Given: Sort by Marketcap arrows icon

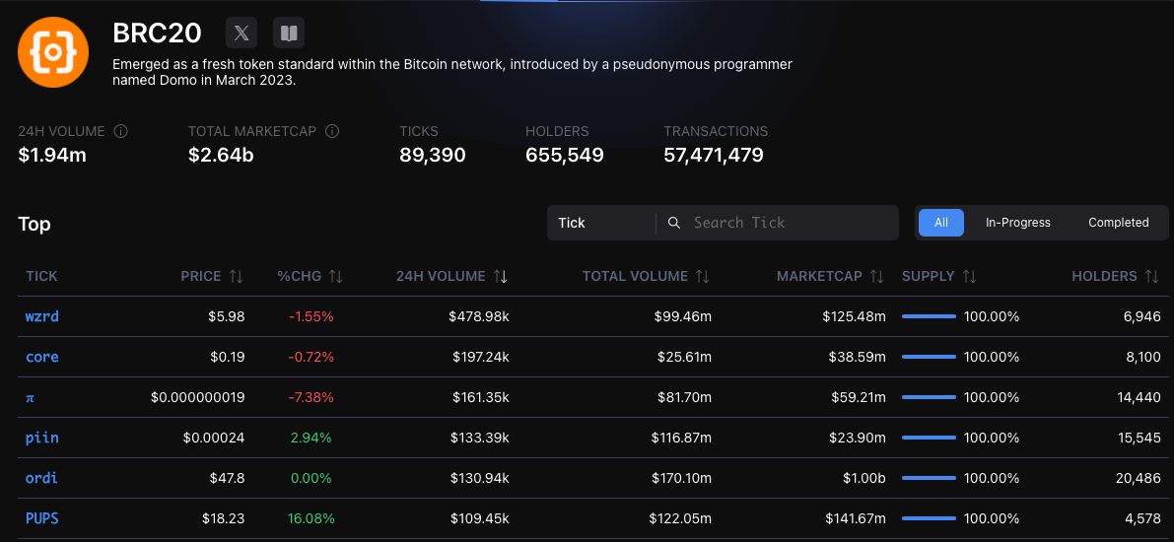Looking at the screenshot, I should [x=877, y=277].
